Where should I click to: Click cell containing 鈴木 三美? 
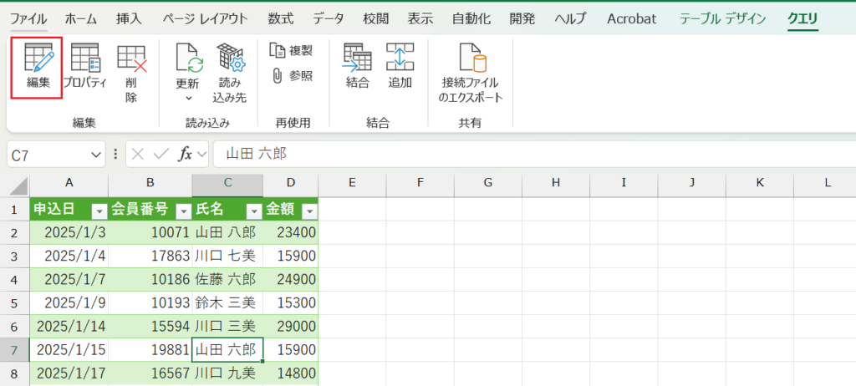[x=227, y=303]
